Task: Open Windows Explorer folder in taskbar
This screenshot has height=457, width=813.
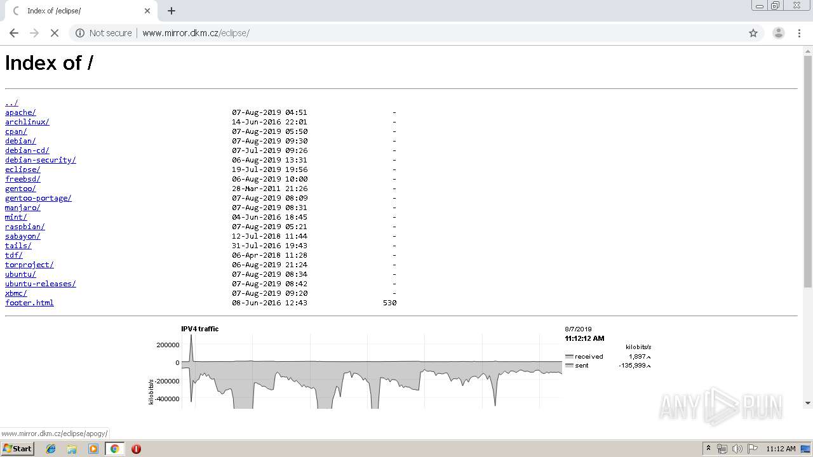Action: tap(72, 449)
